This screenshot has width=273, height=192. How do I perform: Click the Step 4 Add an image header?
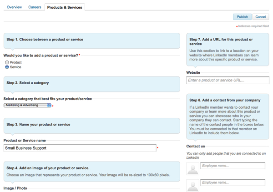(48, 168)
